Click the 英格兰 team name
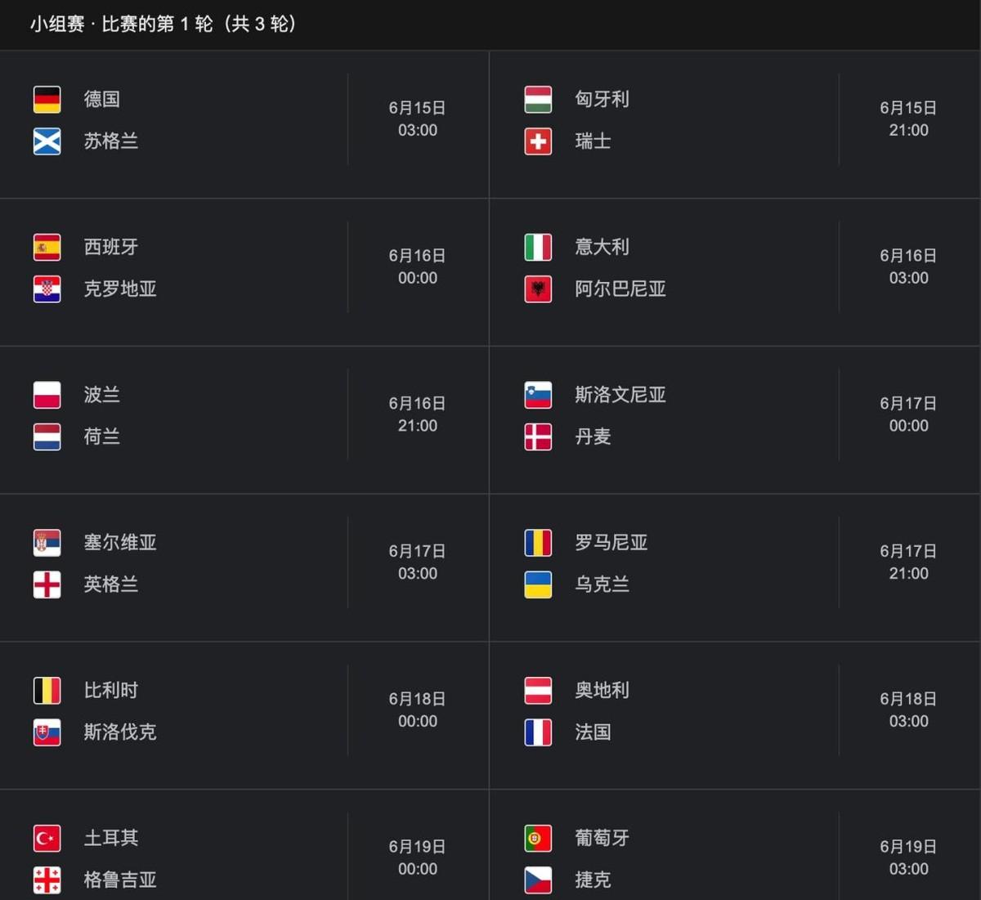Screen dimensions: 981x900 click(111, 584)
